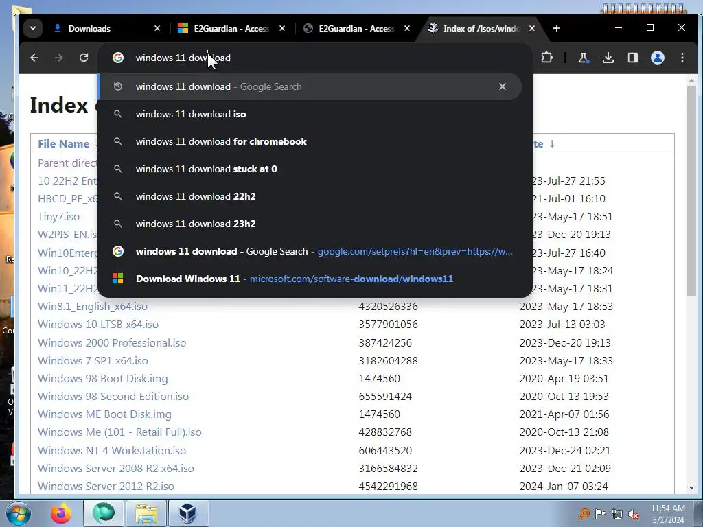Open the profile avatar menu
The image size is (703, 527).
657,58
